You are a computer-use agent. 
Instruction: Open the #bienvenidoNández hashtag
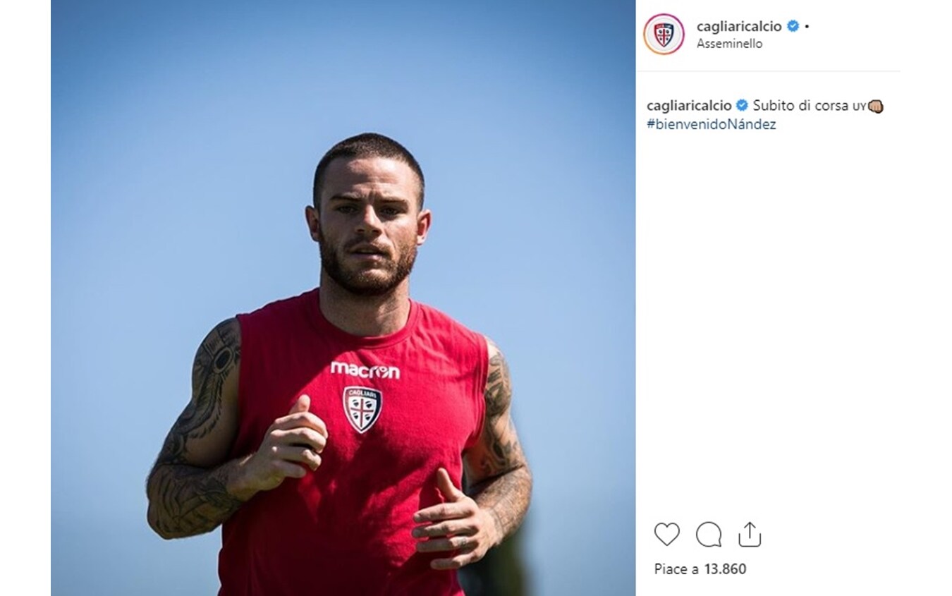click(x=711, y=126)
